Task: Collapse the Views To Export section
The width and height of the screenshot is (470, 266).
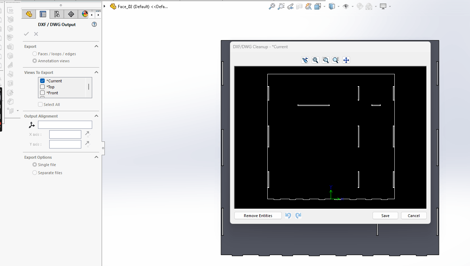Action: [96, 72]
